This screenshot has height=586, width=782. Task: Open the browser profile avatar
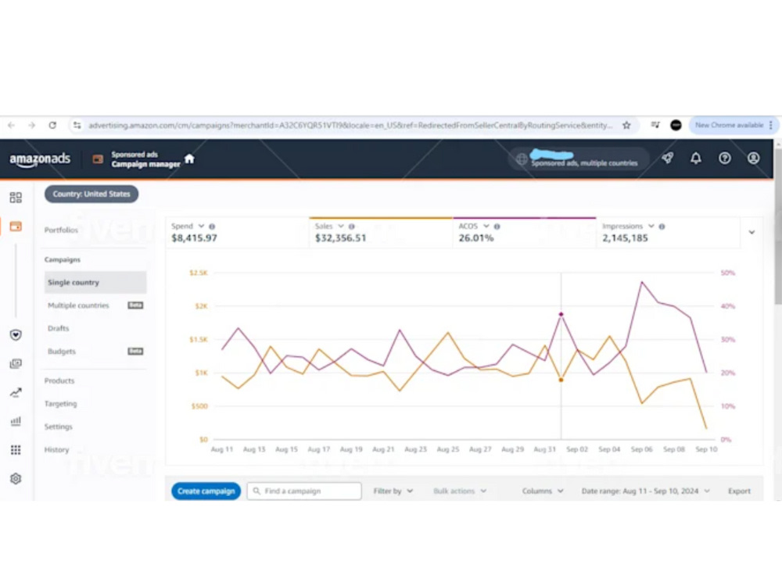(x=676, y=126)
